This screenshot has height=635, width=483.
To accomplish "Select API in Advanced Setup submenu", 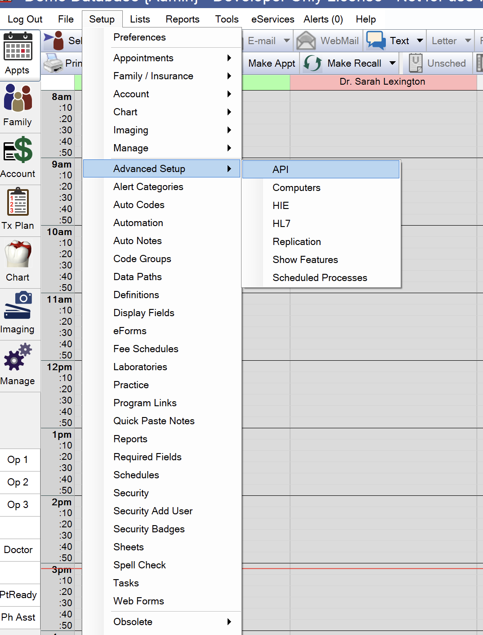I will tap(321, 169).
